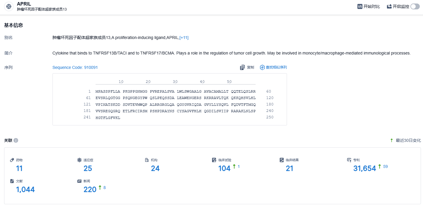This screenshot has width=423, height=206.
Task: Click the VS compare icon
Action: coord(360,6)
